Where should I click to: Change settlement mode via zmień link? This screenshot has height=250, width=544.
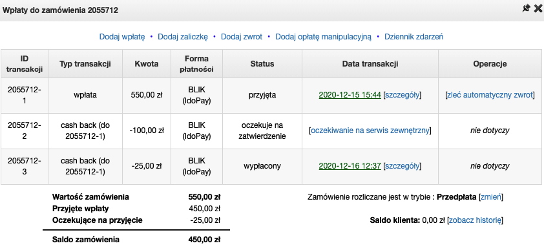491,197
